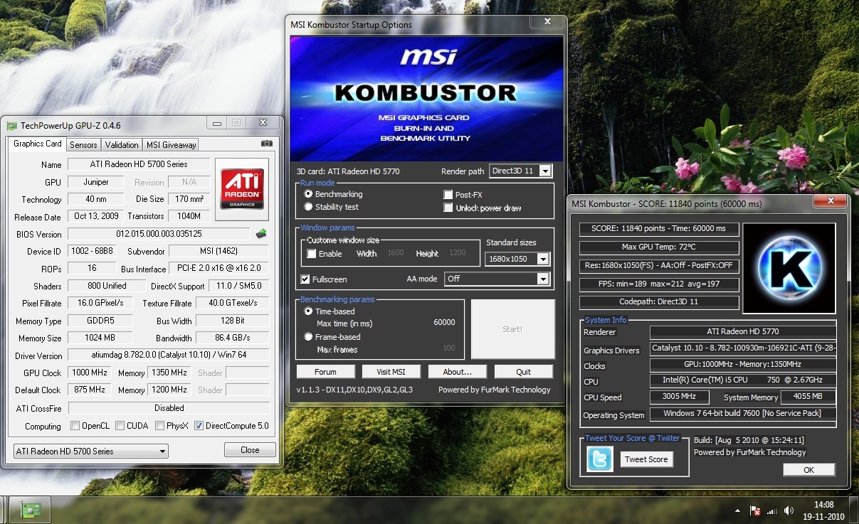Image resolution: width=859 pixels, height=524 pixels.
Task: Click the Forum button
Action: click(325, 372)
